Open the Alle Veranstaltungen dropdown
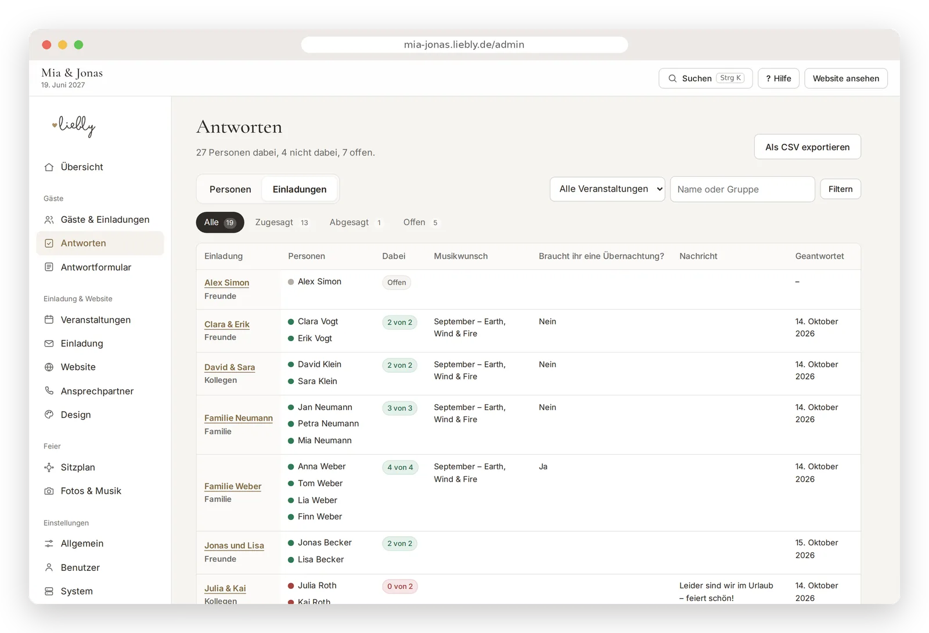The width and height of the screenshot is (929, 633). click(x=607, y=189)
